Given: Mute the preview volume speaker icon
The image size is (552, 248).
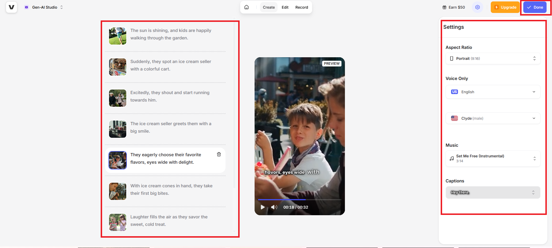Looking at the screenshot, I should pos(274,207).
